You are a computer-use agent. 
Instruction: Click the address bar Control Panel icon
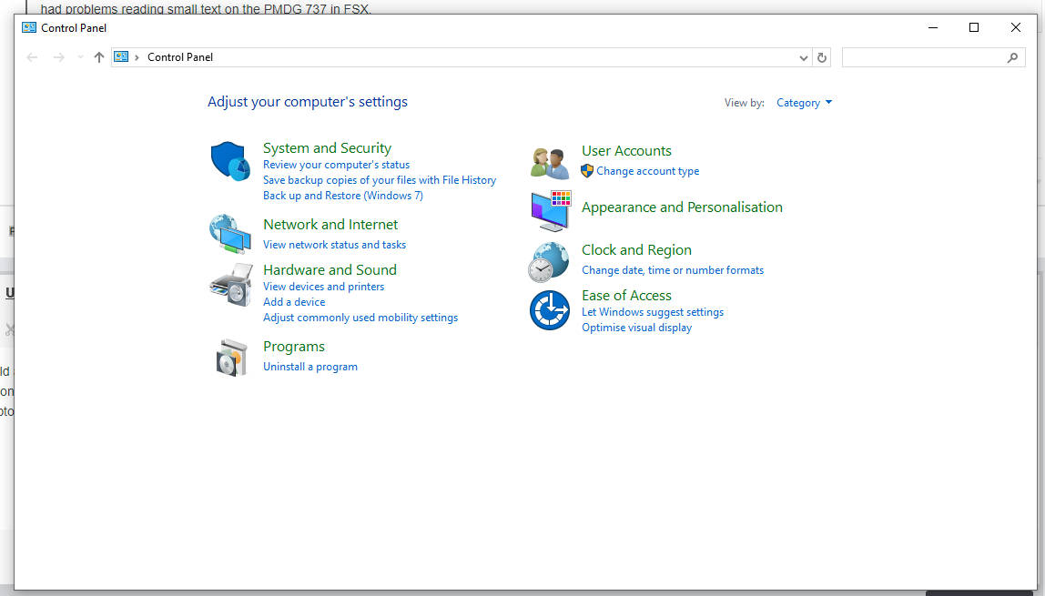tap(121, 57)
